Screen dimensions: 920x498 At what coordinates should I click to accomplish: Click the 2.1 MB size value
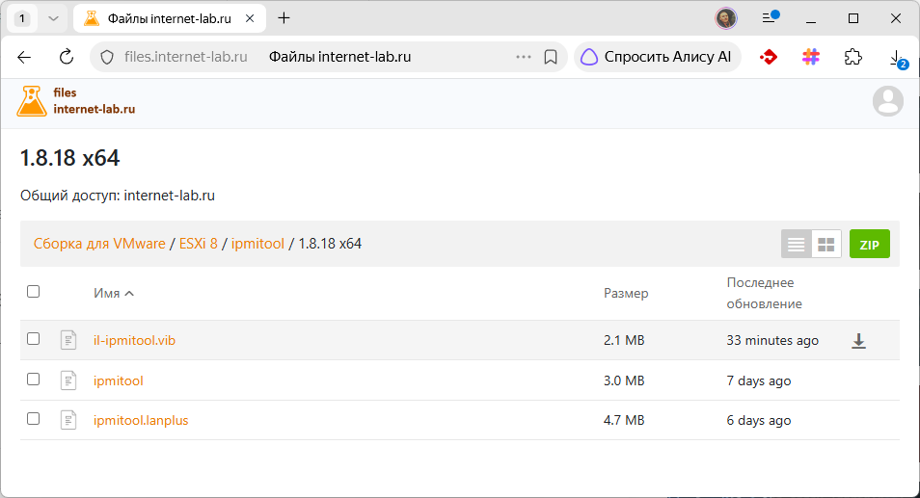[x=624, y=340]
